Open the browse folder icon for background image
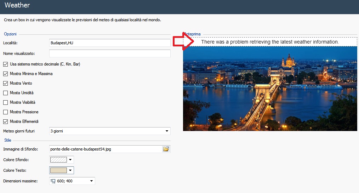This screenshot has width=359, height=193. (x=166, y=149)
